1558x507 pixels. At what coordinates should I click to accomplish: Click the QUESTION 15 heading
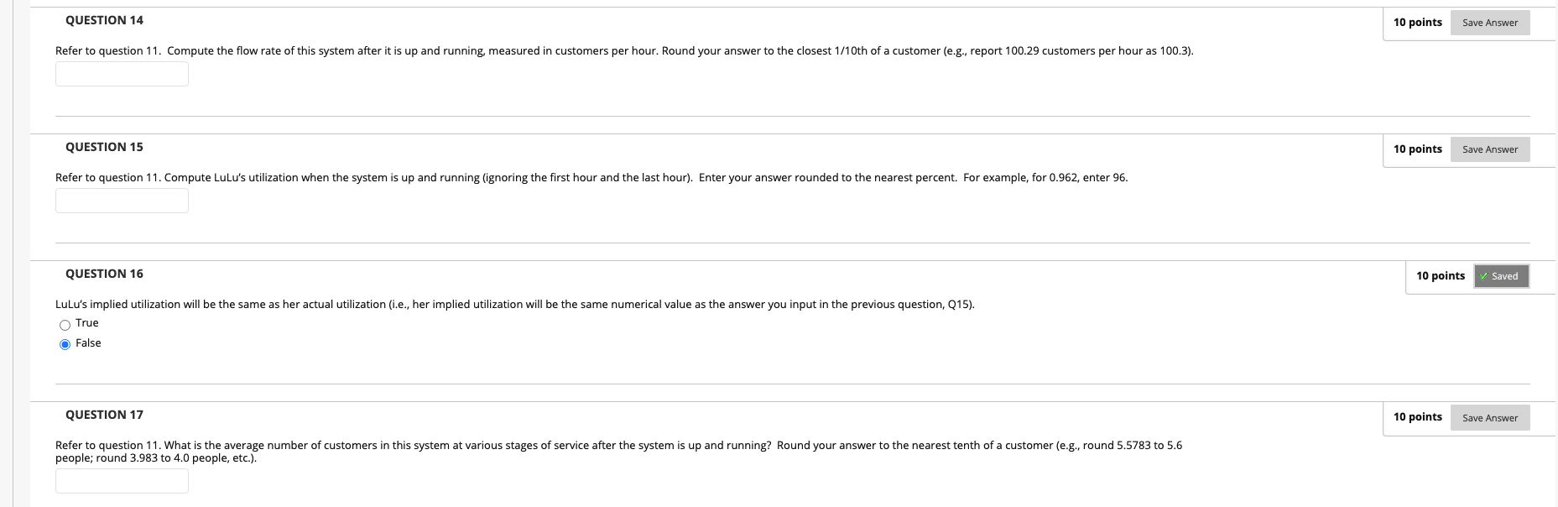click(103, 146)
